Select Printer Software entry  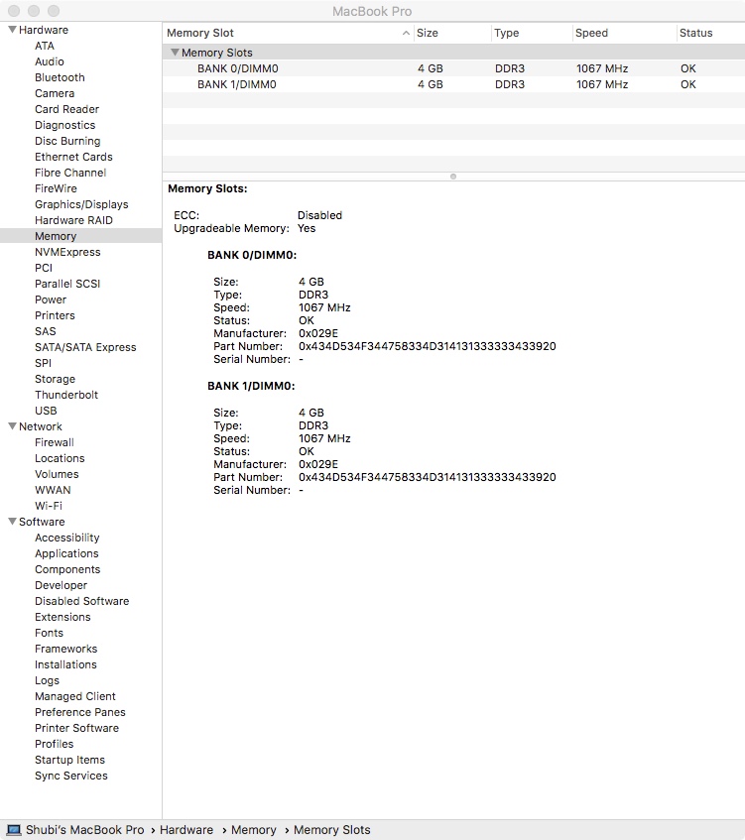76,728
